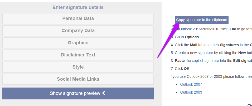Click the chevron icon beside Show signature preview

pyautogui.click(x=104, y=93)
